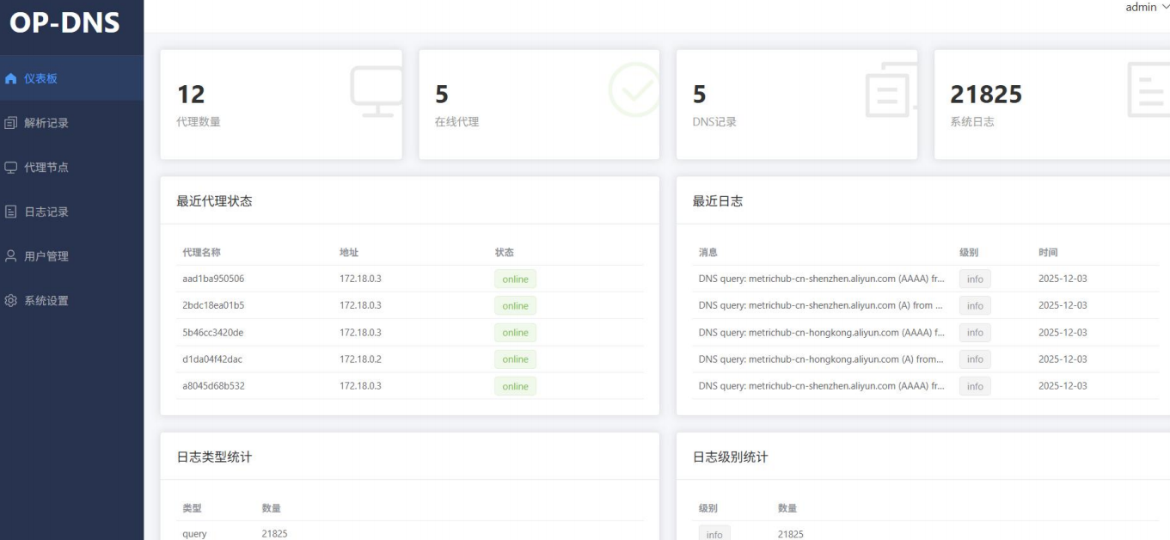
Task: Select the DNS记录 statistics card
Action: tap(796, 104)
